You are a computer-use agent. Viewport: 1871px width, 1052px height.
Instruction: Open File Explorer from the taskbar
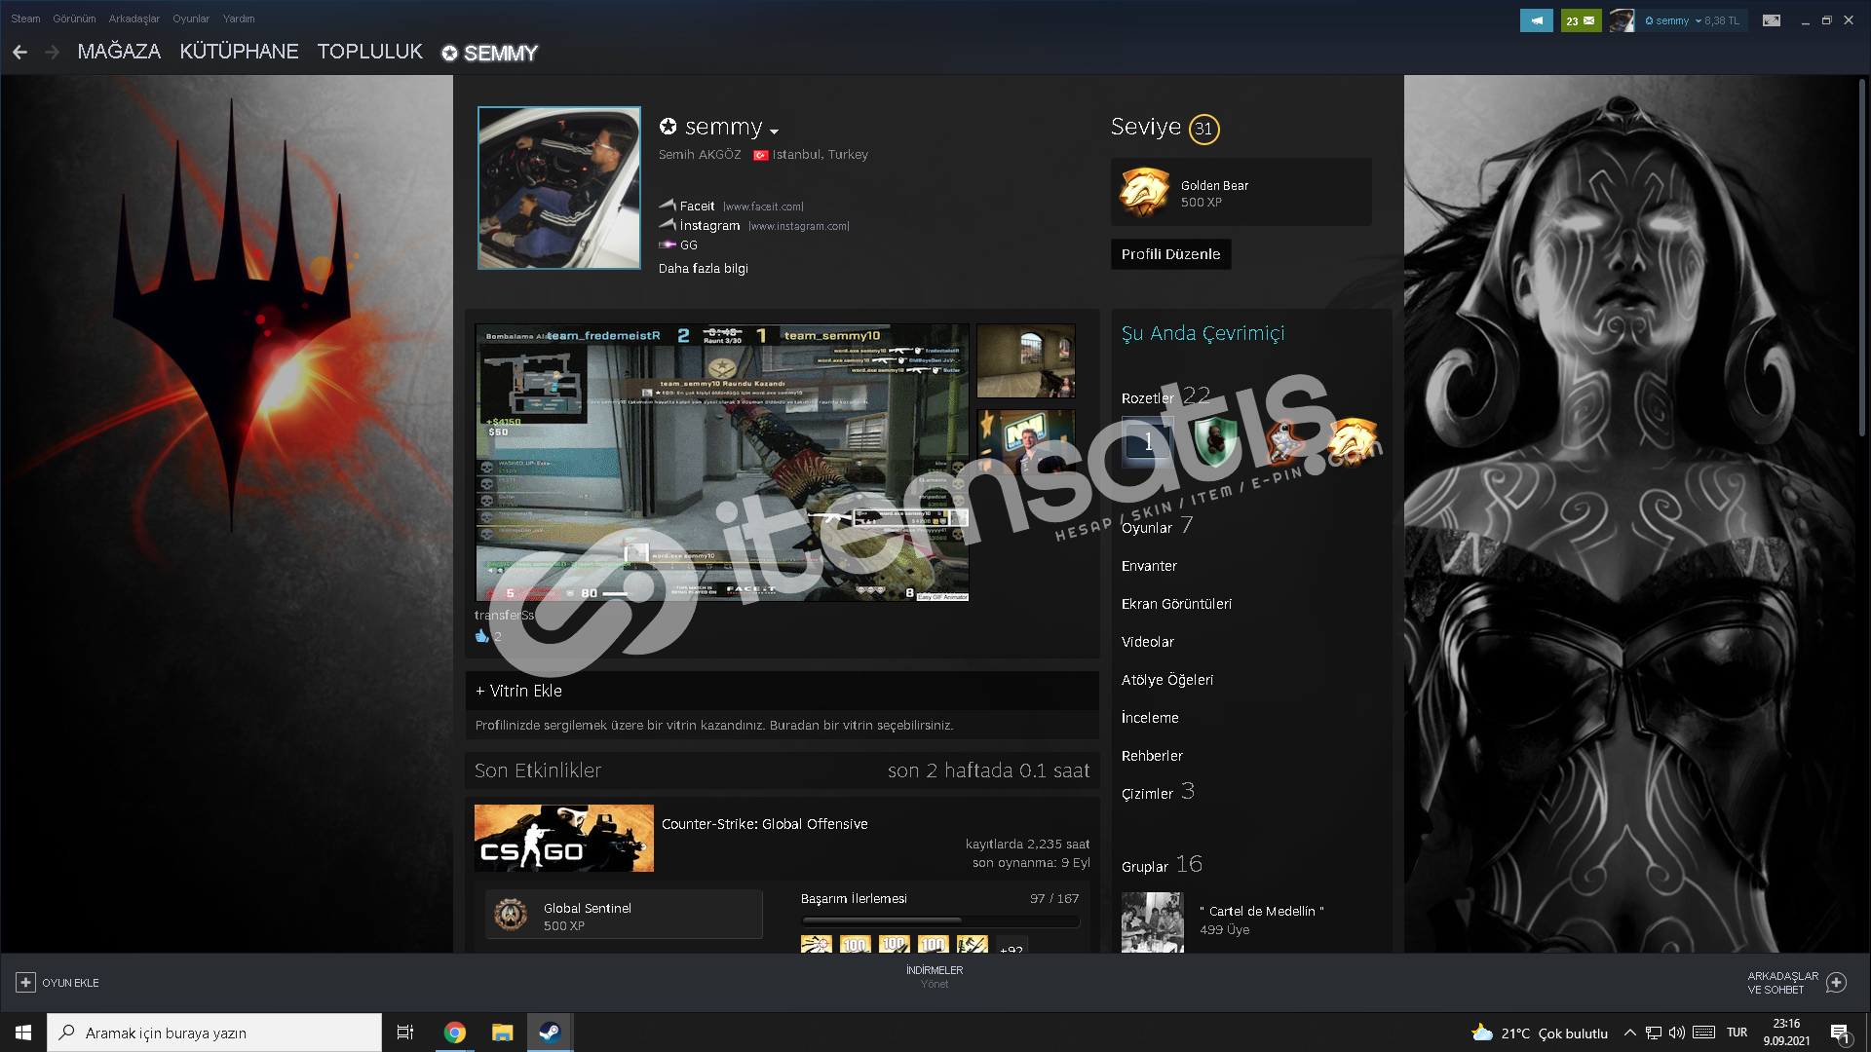click(502, 1033)
